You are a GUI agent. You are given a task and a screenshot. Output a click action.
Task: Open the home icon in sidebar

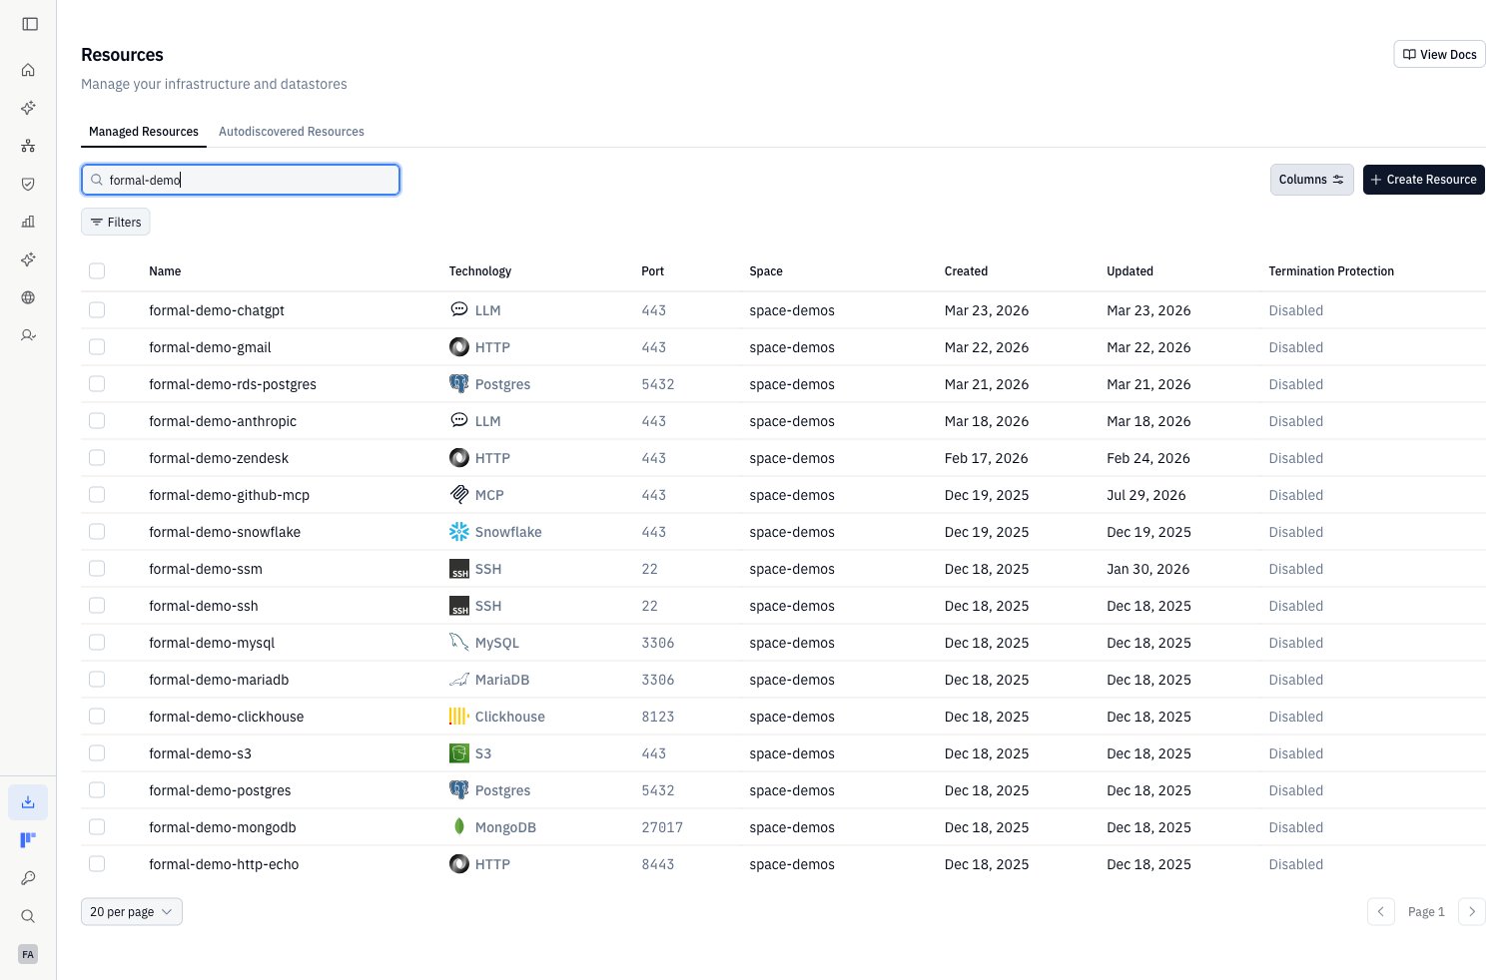[x=28, y=70]
